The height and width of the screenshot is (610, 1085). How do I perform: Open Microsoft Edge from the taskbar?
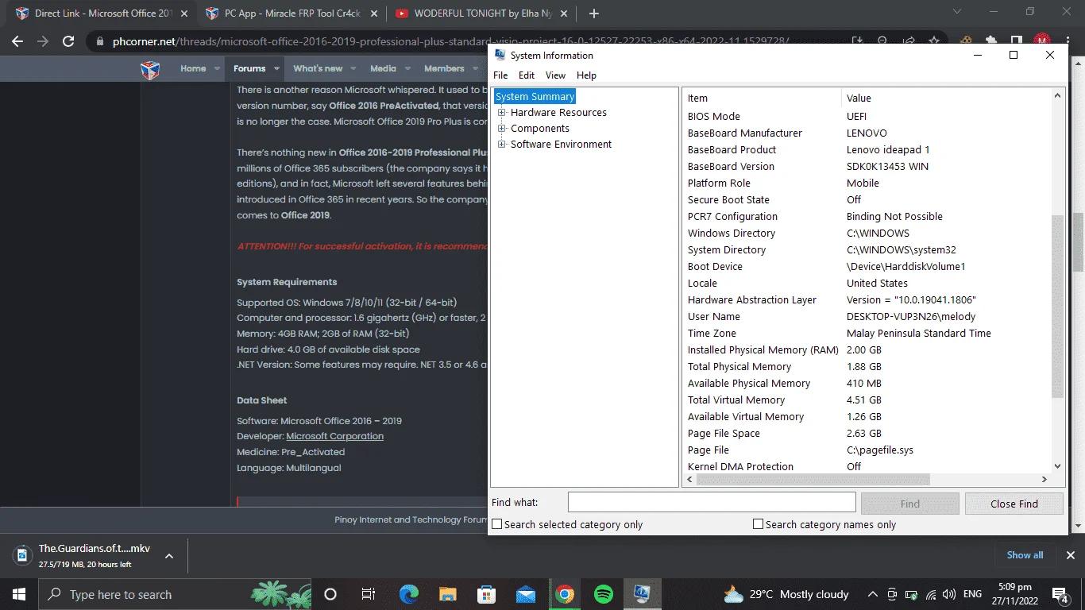(409, 594)
